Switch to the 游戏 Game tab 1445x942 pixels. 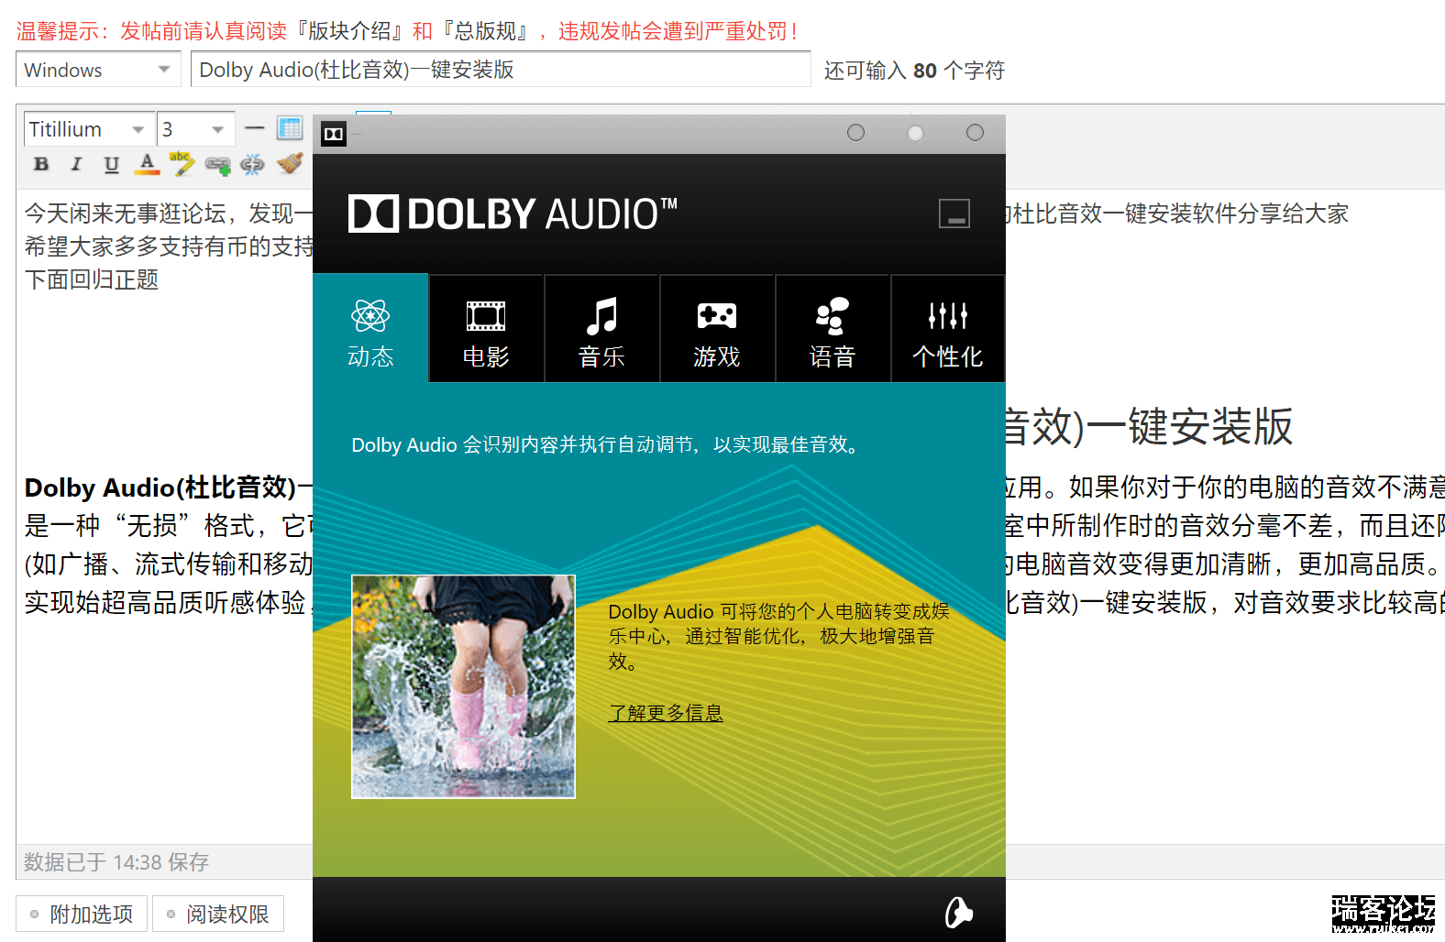click(x=717, y=328)
